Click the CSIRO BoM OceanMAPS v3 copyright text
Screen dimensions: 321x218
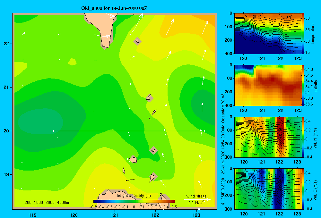click(223, 149)
